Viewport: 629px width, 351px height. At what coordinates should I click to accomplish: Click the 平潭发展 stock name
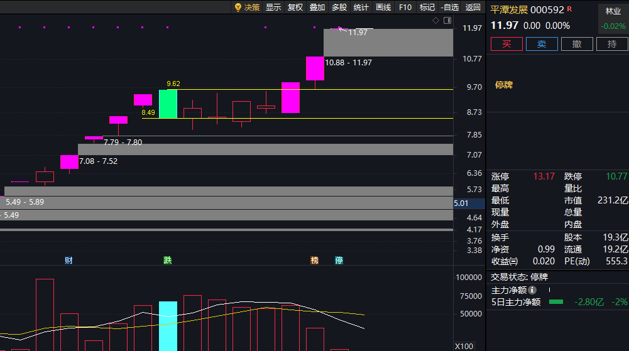[508, 9]
